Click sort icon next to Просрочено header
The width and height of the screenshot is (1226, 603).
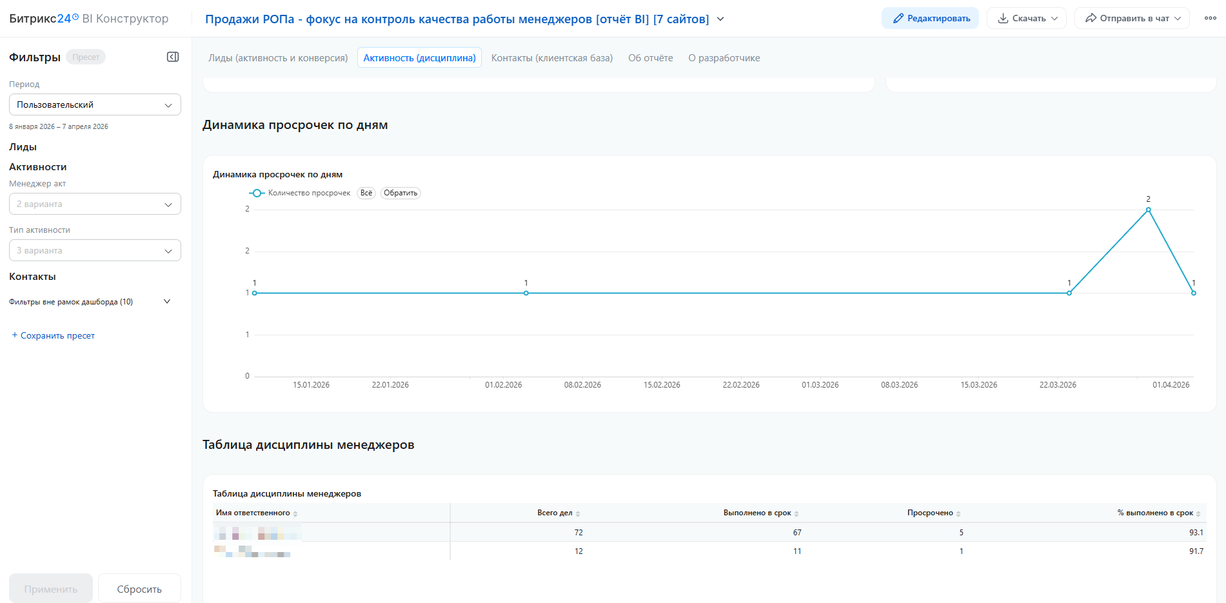click(958, 514)
